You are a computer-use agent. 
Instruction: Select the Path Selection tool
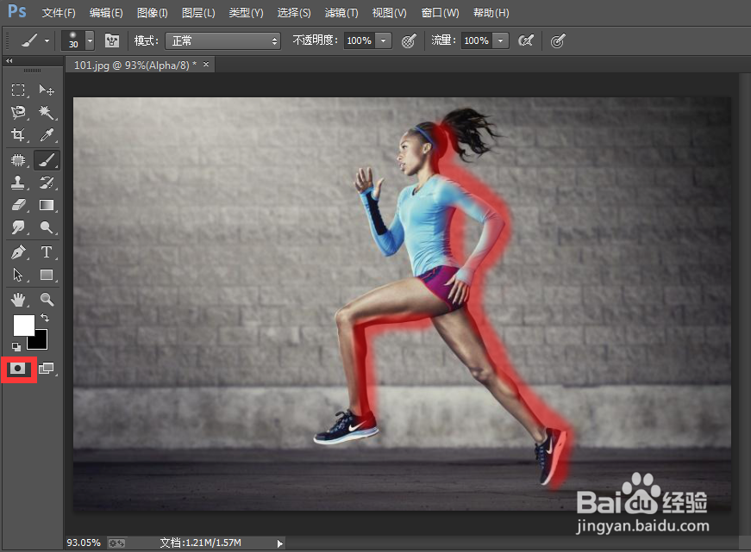coord(18,275)
